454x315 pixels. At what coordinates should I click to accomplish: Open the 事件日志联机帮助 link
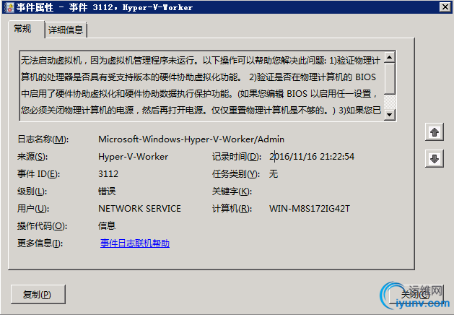(135, 243)
